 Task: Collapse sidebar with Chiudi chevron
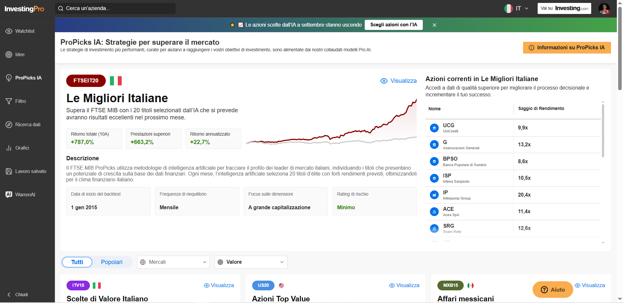point(9,295)
